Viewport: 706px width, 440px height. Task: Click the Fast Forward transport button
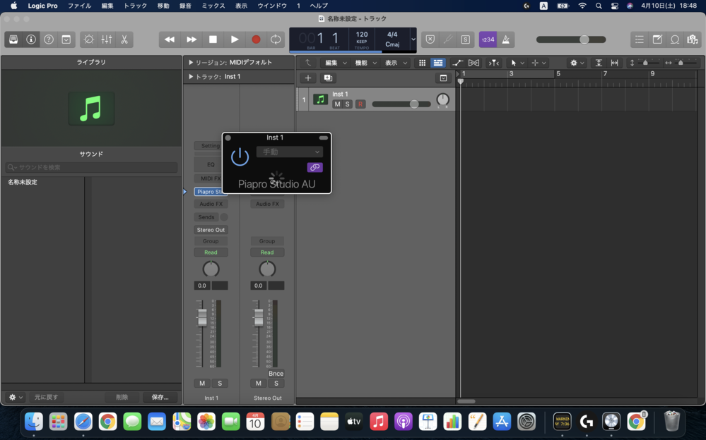pos(192,39)
